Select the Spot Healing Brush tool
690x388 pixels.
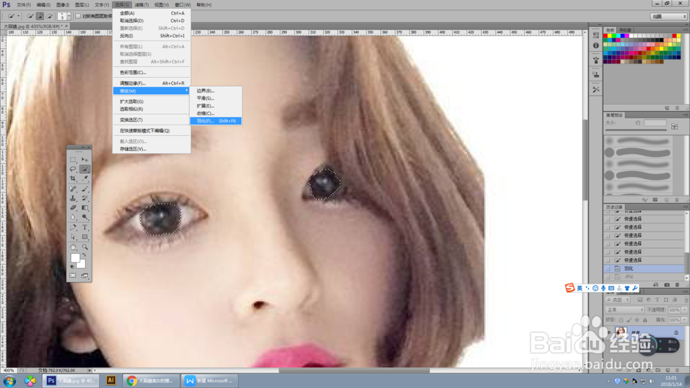click(x=73, y=189)
